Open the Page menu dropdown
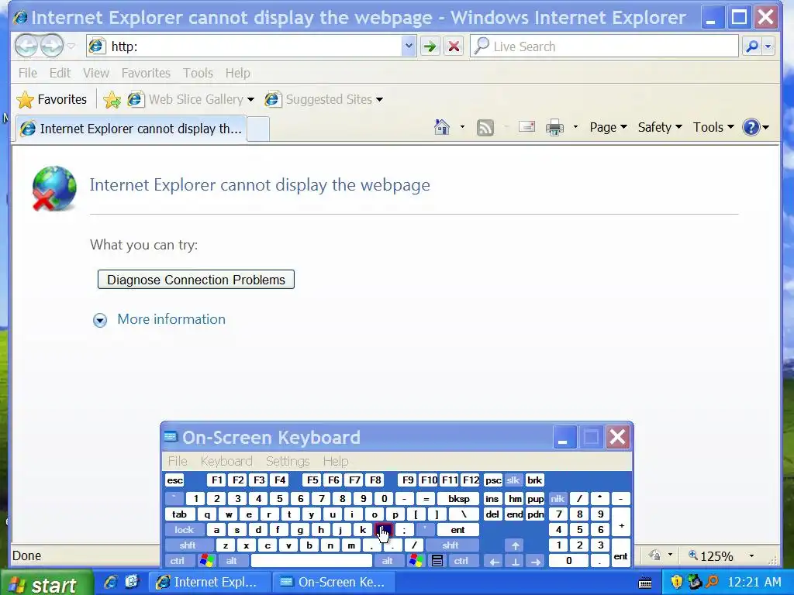 pyautogui.click(x=608, y=127)
